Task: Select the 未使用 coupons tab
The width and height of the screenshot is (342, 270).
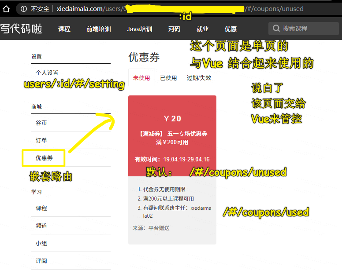Action: (x=141, y=78)
